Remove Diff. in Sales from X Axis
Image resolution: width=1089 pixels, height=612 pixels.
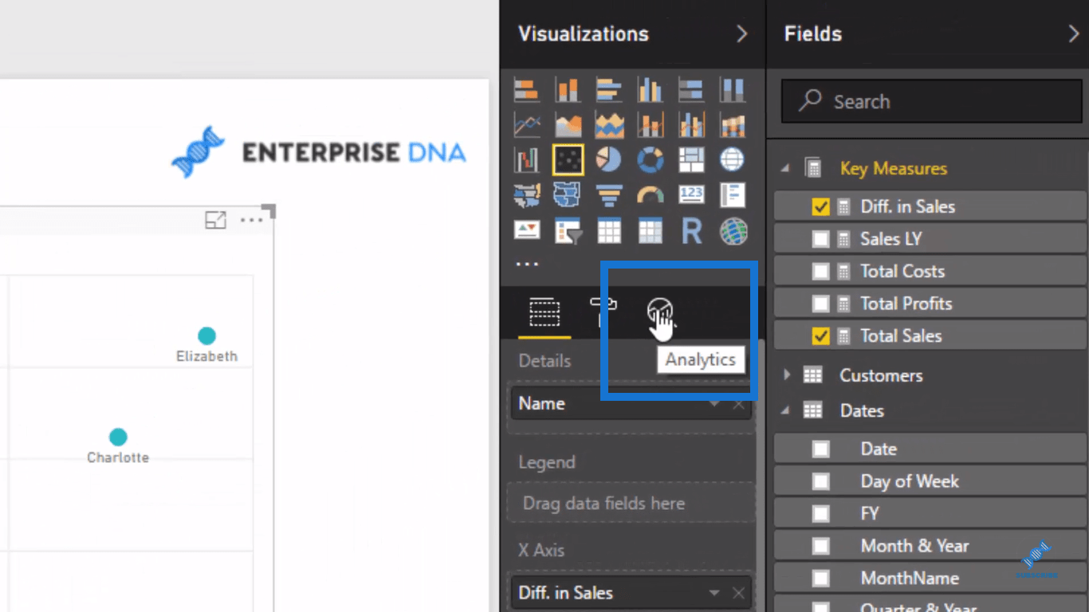click(x=738, y=593)
